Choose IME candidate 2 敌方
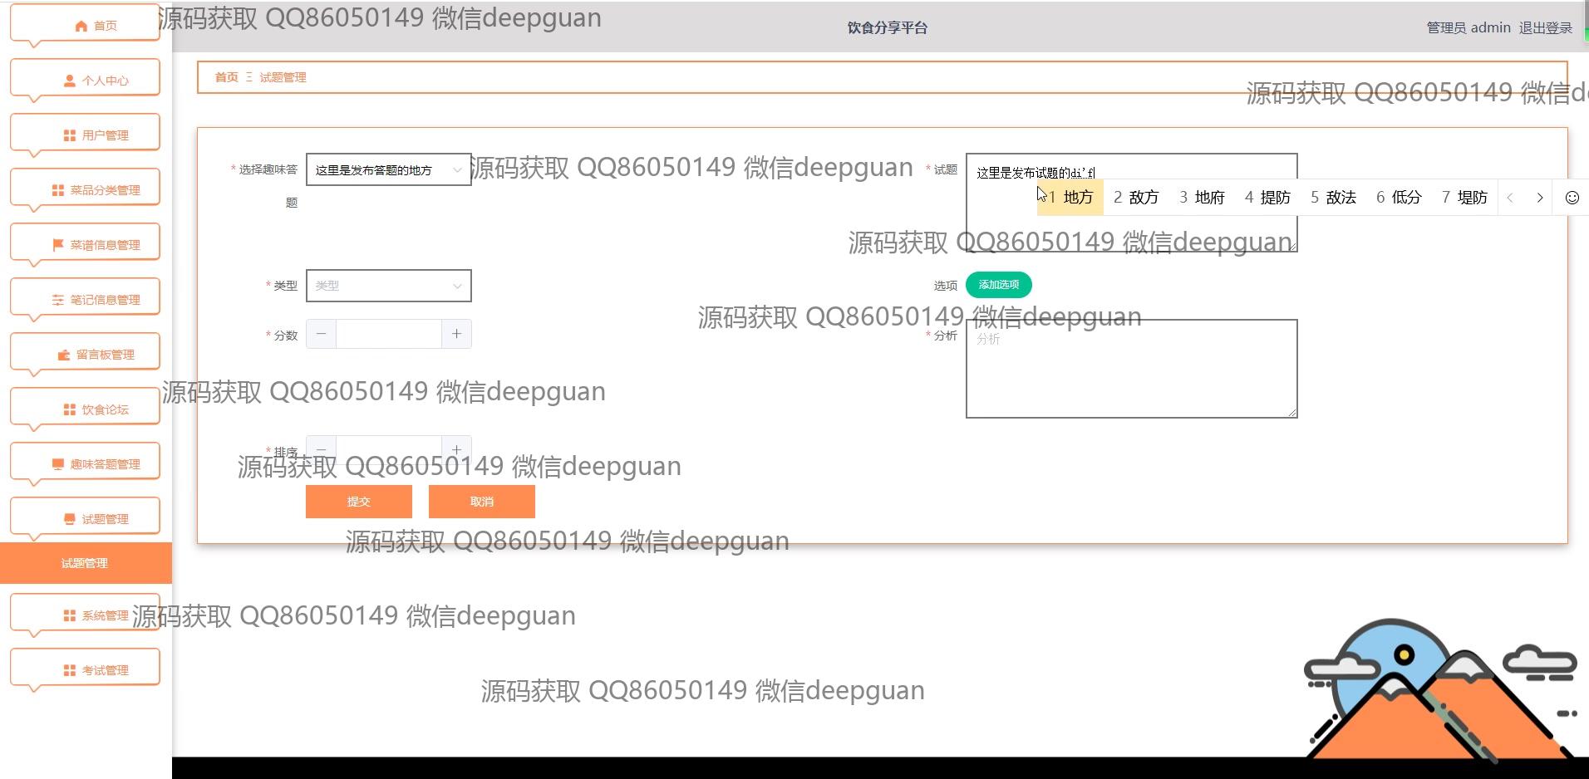Viewport: 1589px width, 779px height. 1136,198
